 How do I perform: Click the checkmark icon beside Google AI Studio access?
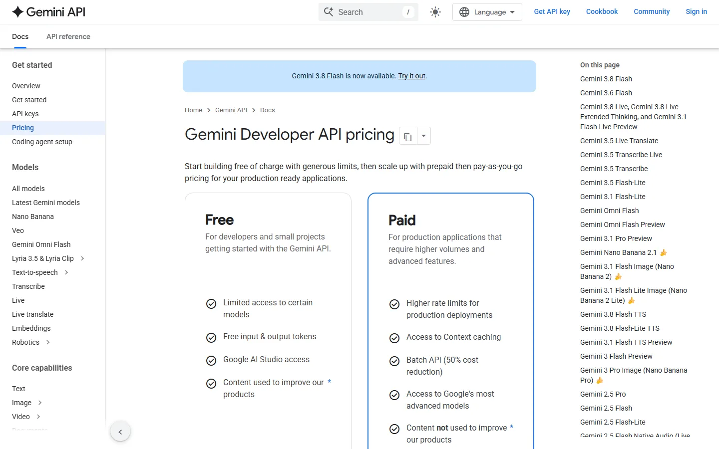211,360
